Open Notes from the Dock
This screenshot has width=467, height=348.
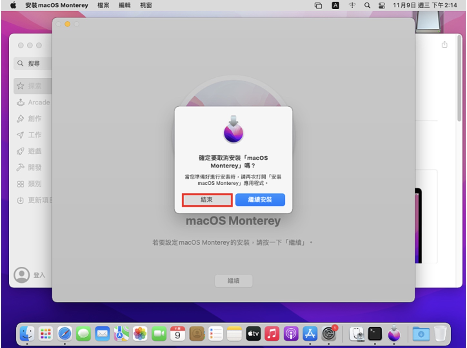click(x=234, y=333)
